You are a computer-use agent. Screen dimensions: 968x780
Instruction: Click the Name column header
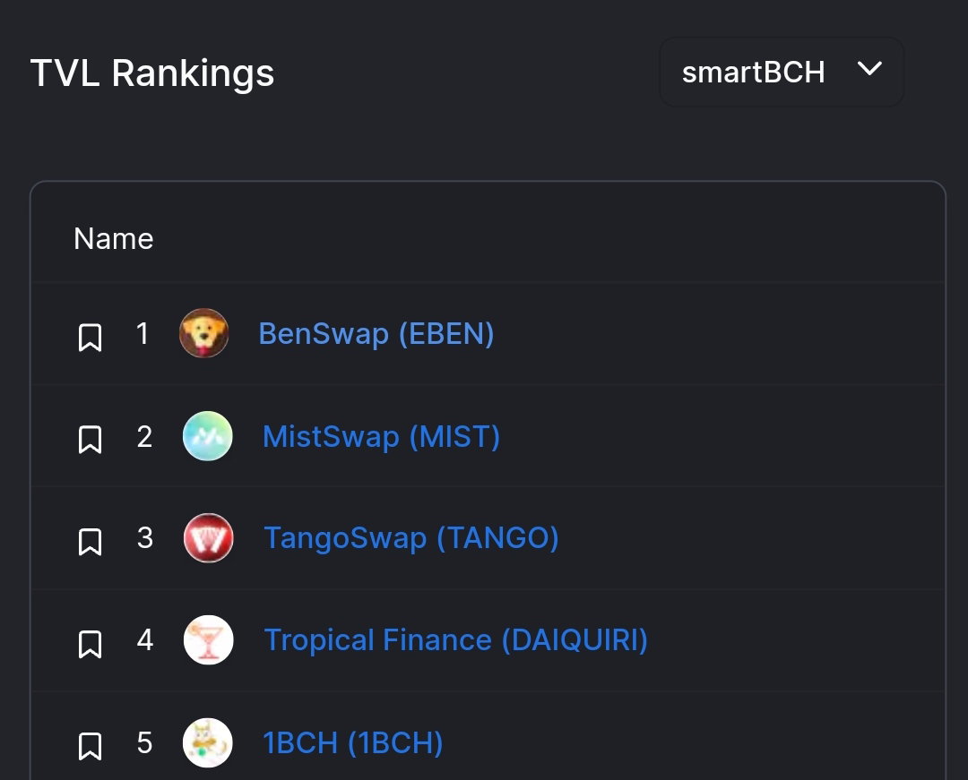coord(114,238)
